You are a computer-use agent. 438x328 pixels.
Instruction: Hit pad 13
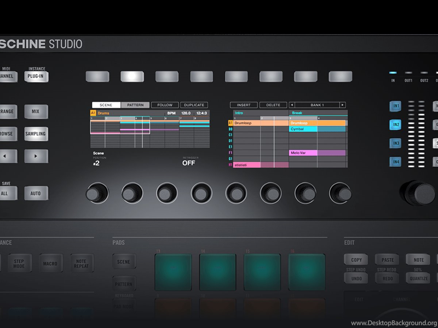173,272
